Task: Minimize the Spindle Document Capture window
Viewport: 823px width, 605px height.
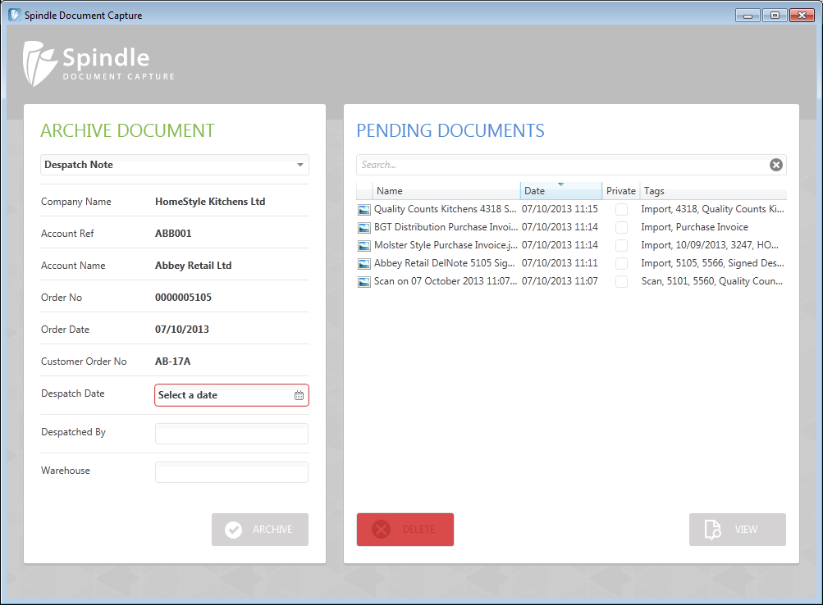Action: pos(748,16)
